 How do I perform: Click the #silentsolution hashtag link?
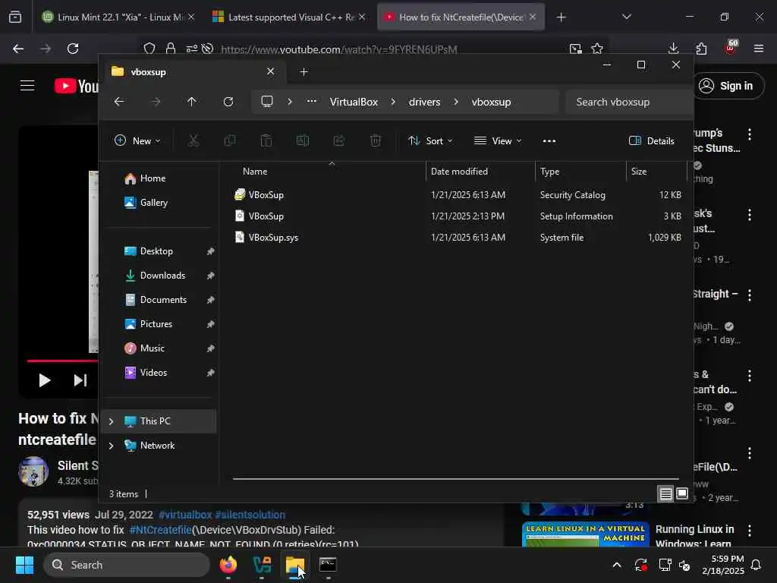pyautogui.click(x=250, y=515)
